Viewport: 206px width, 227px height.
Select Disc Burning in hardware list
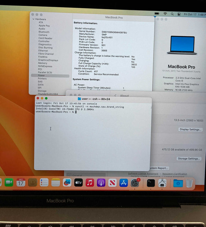point(45,47)
